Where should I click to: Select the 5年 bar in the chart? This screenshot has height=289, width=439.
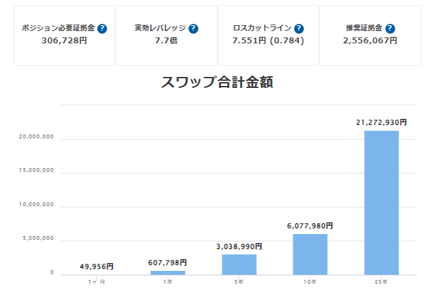tap(239, 264)
